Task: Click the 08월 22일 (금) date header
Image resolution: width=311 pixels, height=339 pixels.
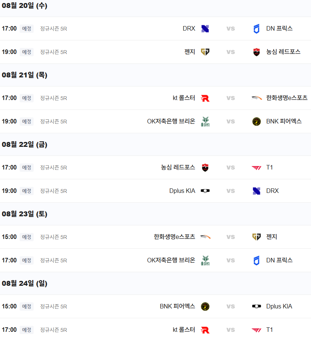Action: coord(25,145)
